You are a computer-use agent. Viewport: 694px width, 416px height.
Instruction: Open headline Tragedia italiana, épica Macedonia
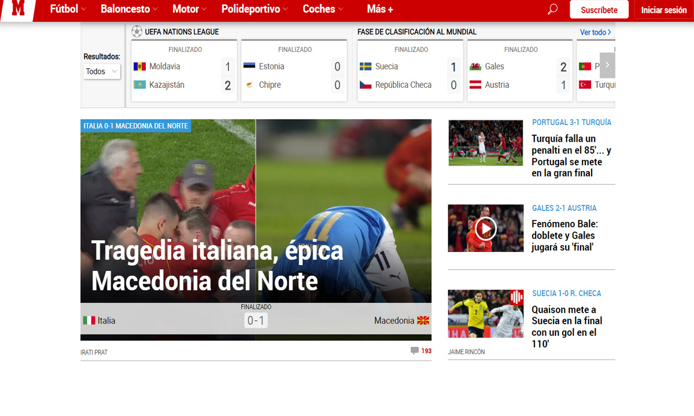(x=217, y=266)
